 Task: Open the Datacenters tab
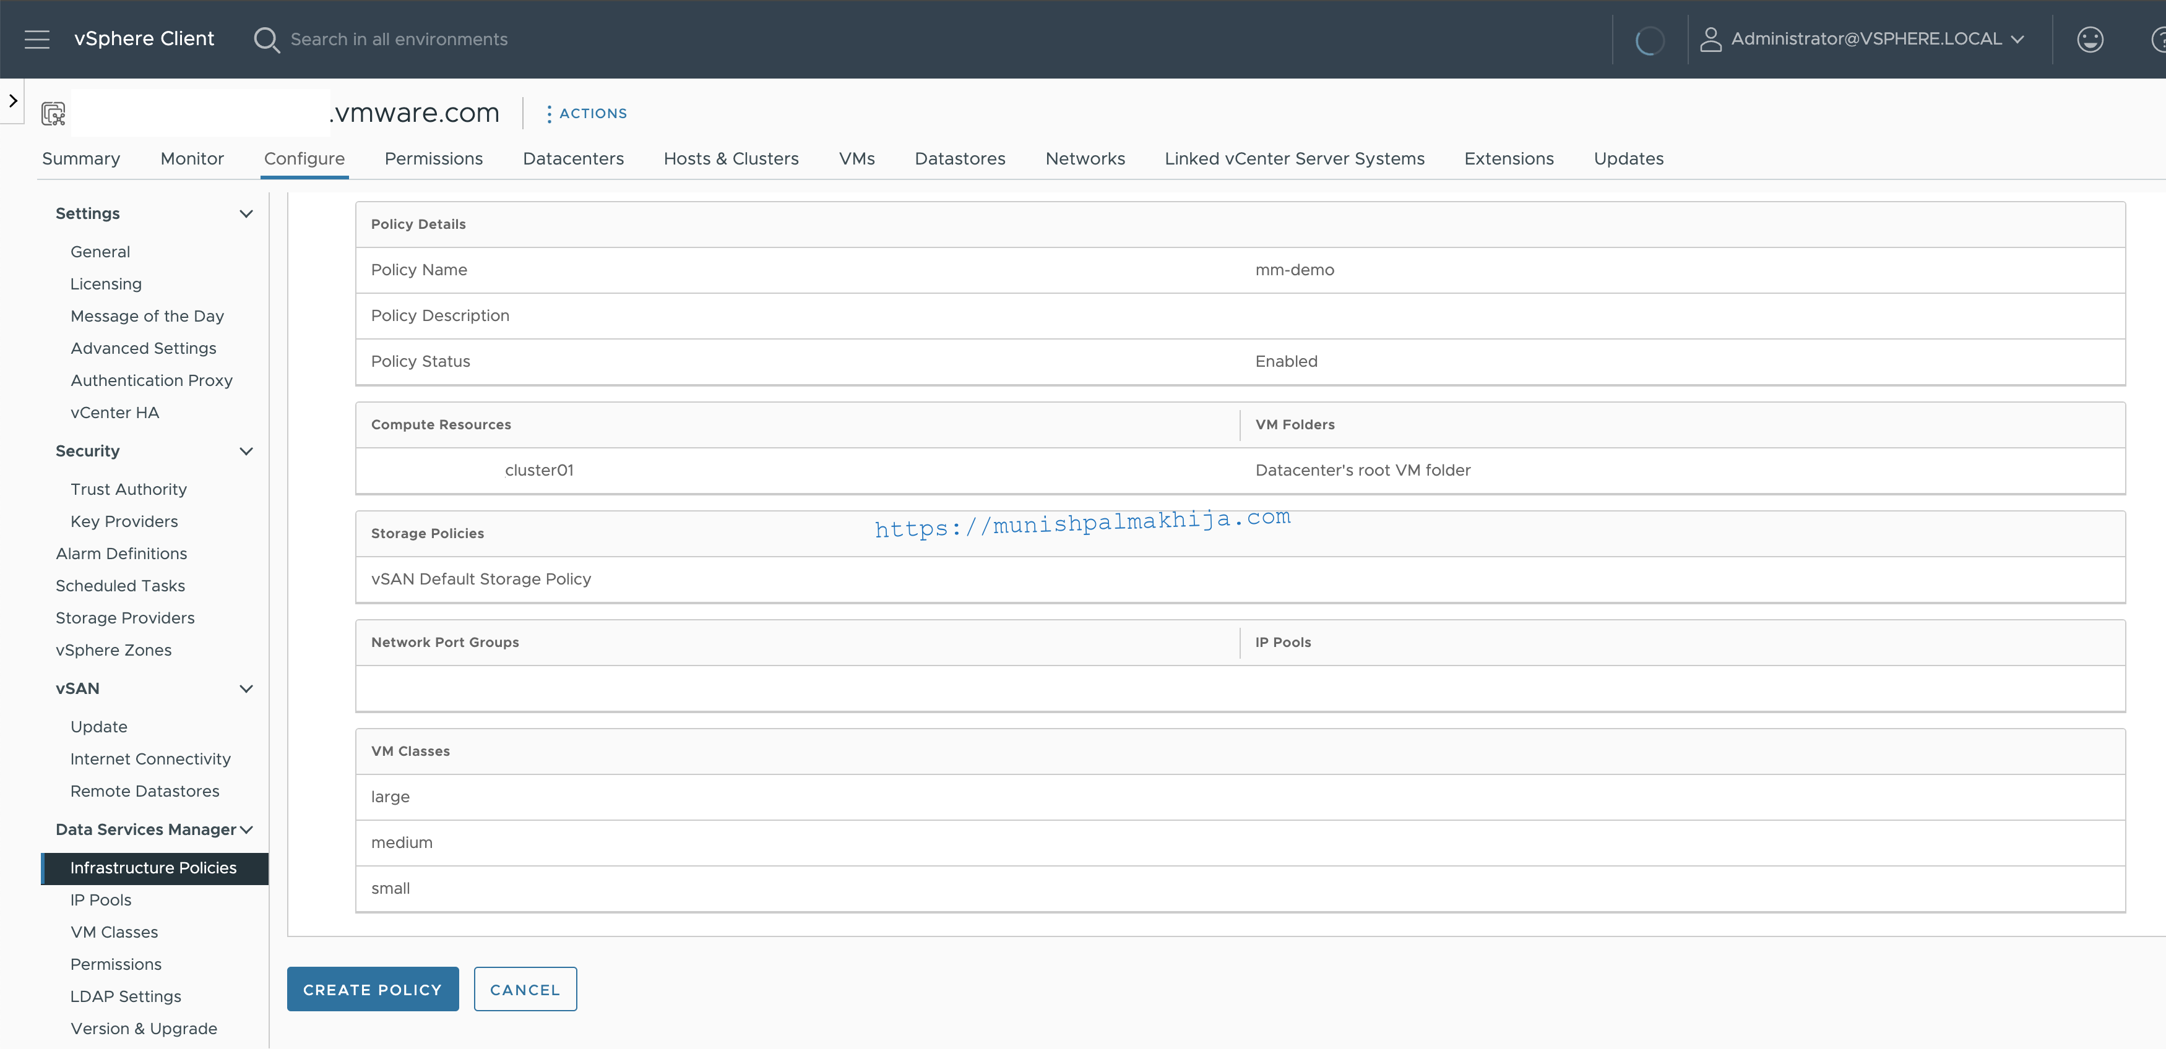pyautogui.click(x=574, y=159)
